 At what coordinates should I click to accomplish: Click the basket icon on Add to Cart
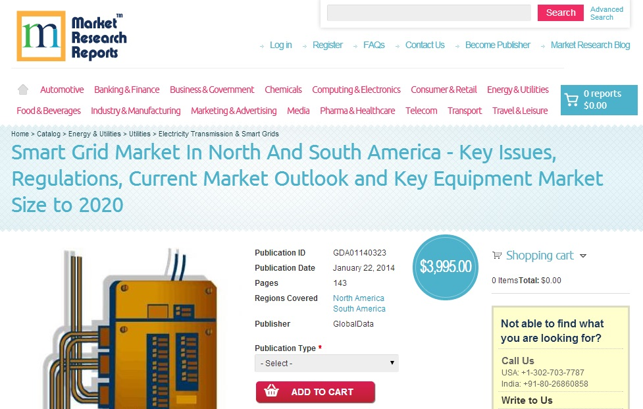271,391
